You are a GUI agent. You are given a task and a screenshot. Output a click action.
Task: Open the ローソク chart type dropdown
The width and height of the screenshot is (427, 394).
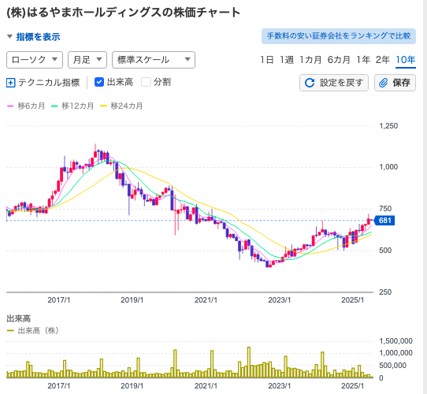coord(35,60)
